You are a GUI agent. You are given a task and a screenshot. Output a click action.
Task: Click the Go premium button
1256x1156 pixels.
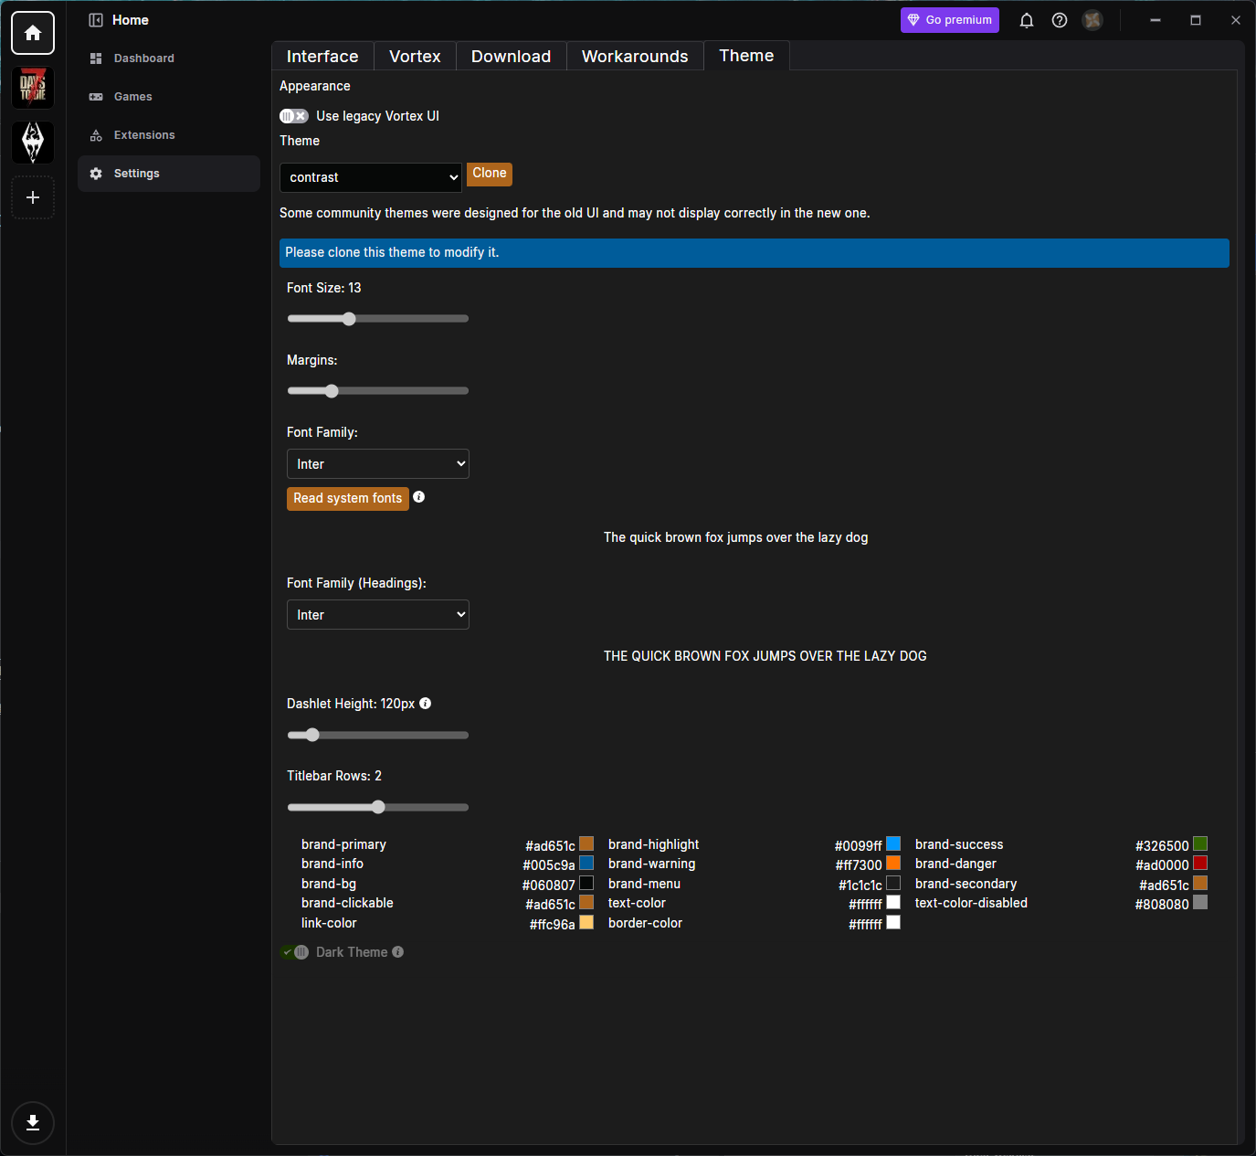coord(950,20)
